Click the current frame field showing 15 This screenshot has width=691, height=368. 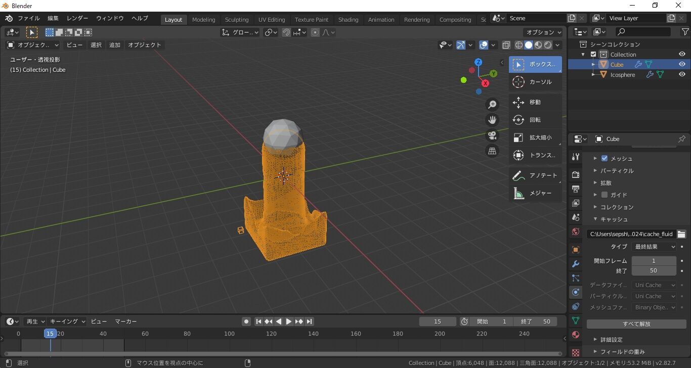[438, 321]
